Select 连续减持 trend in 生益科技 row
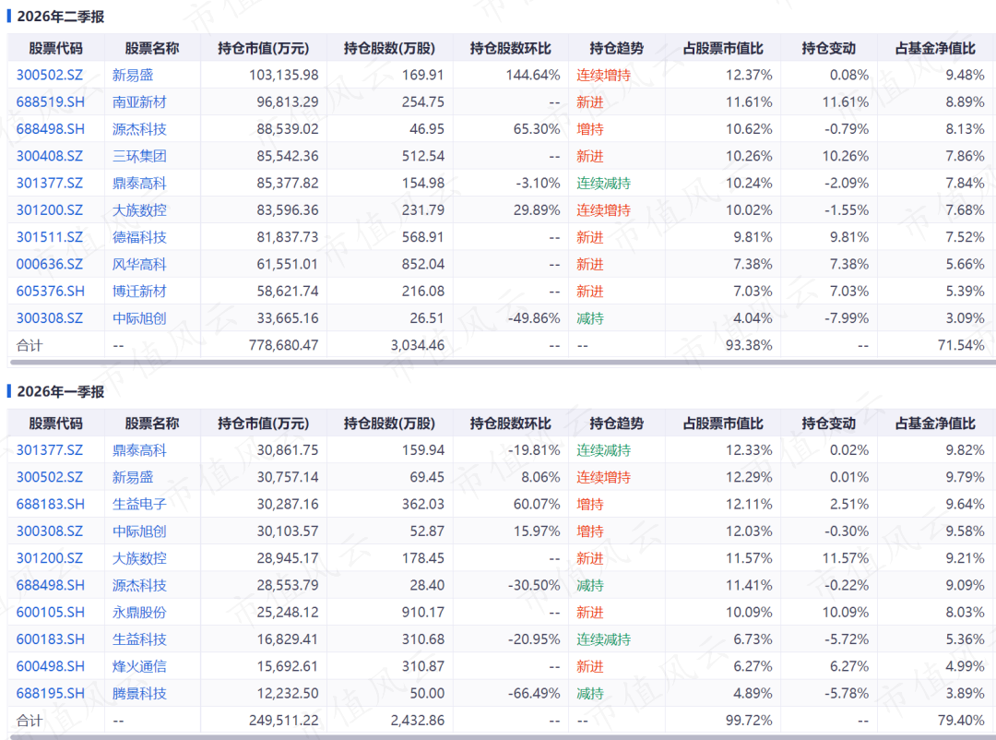 tap(603, 639)
